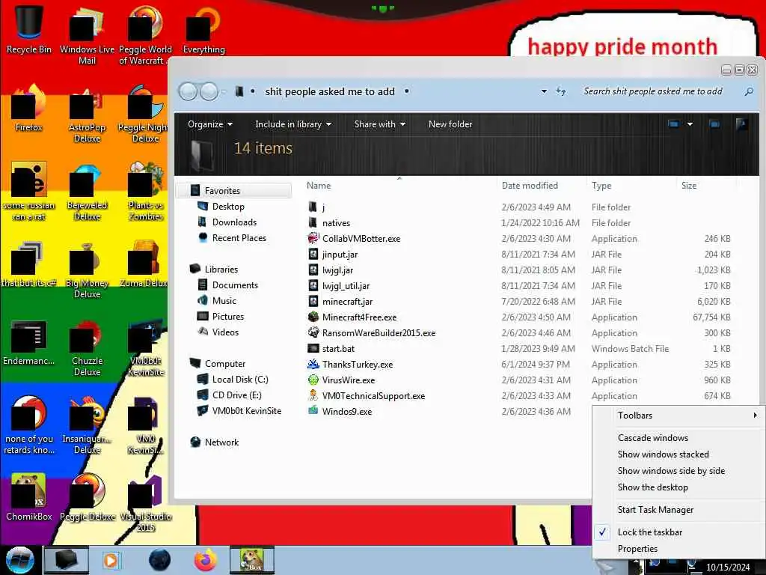Open ChomikBox desktop shortcut
Screen dimensions: 766x575
(28, 497)
